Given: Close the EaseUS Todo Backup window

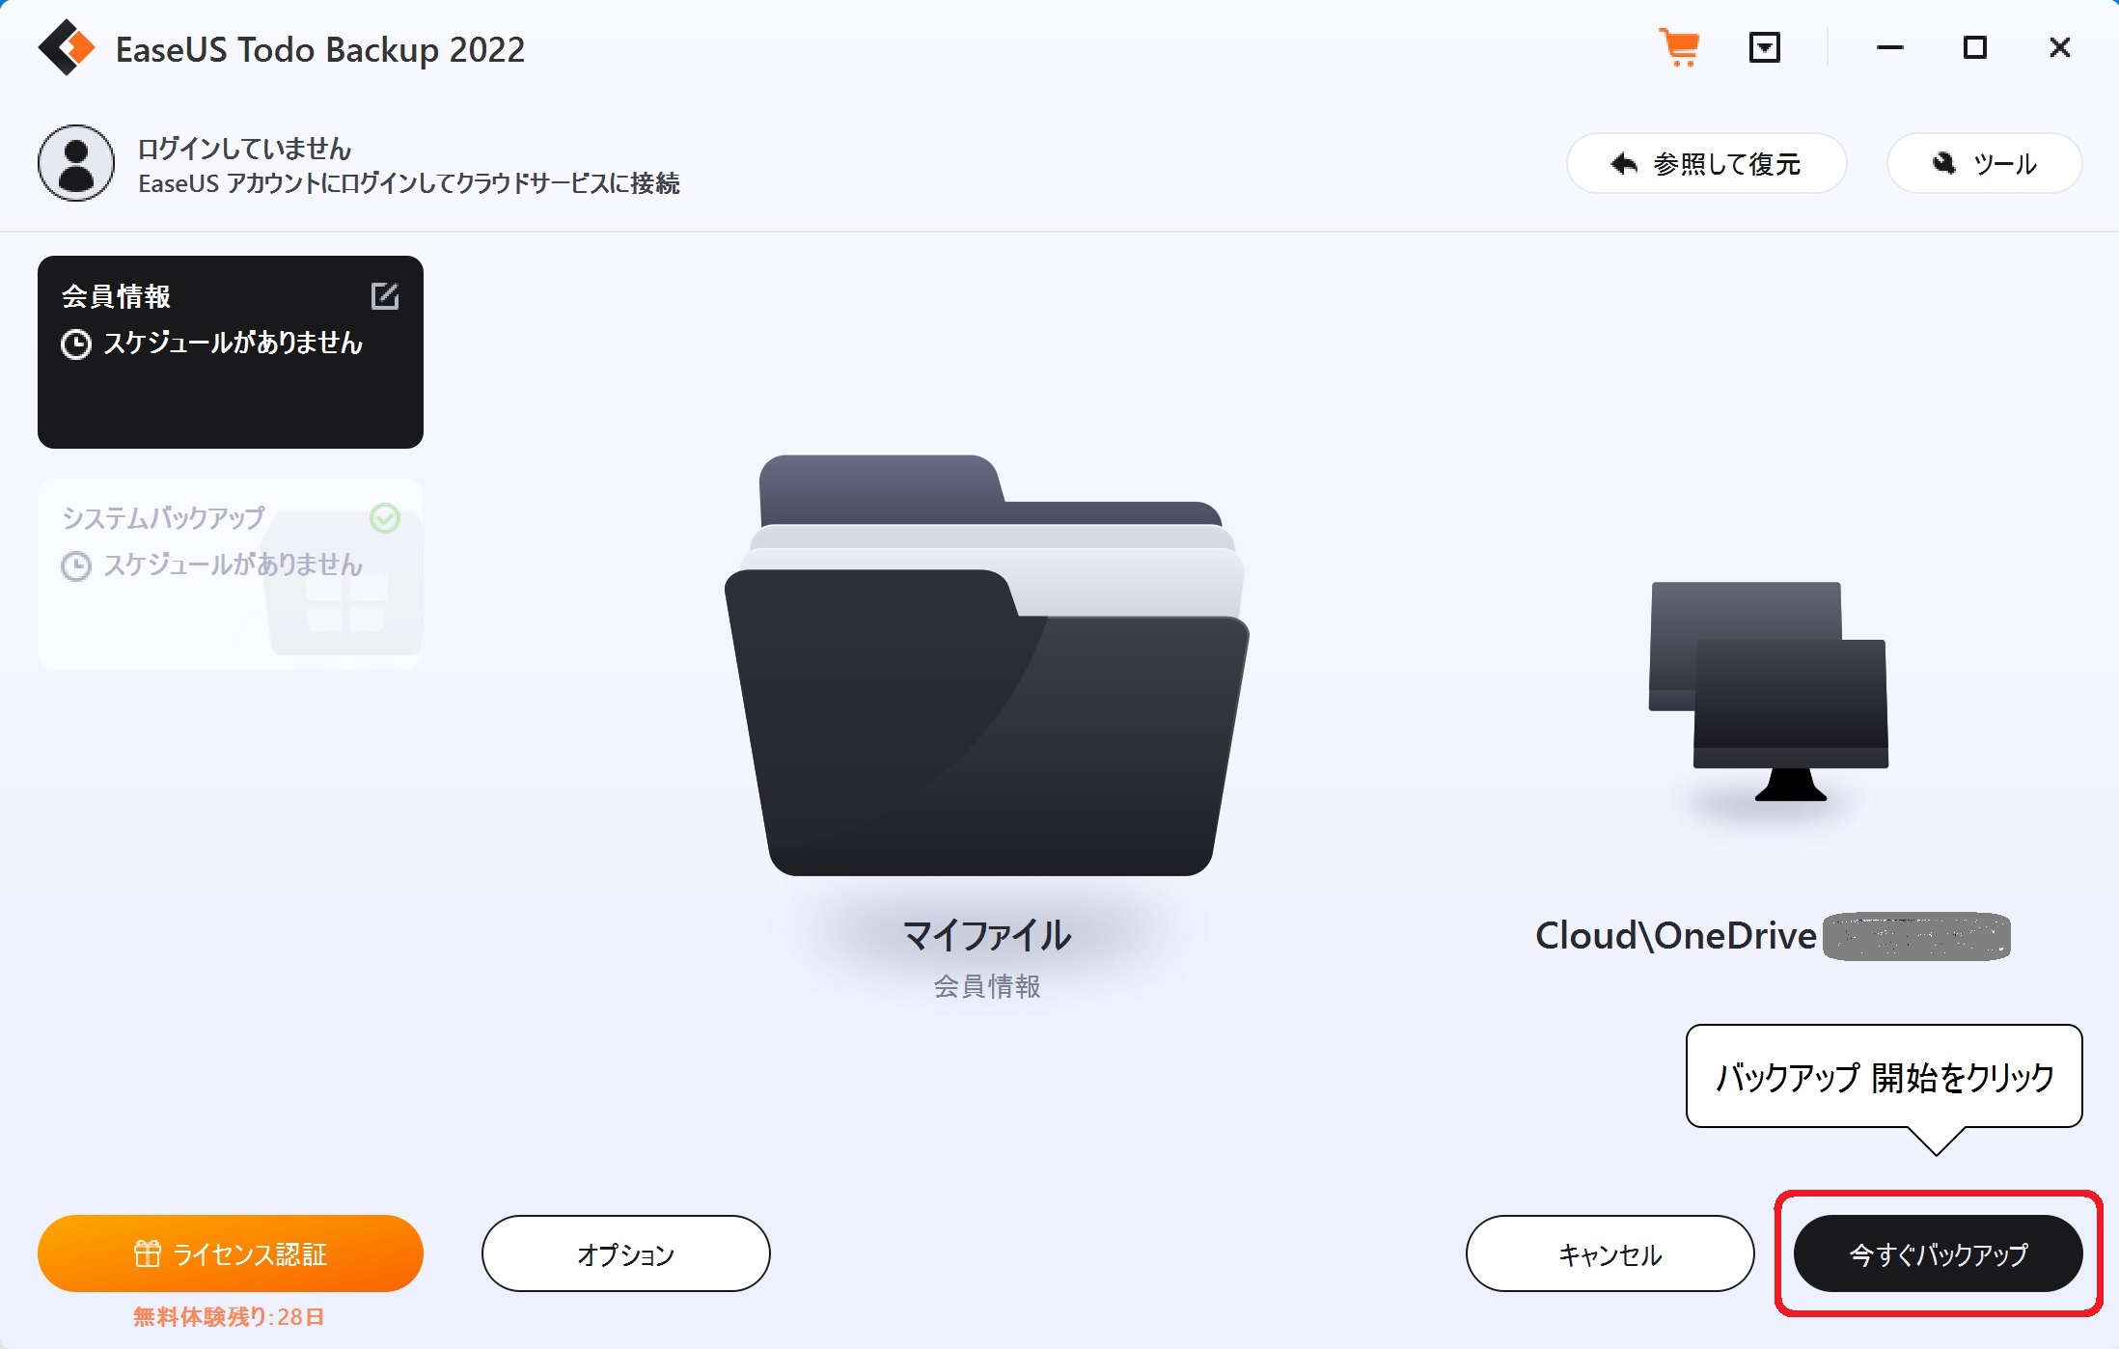Looking at the screenshot, I should click(2060, 47).
